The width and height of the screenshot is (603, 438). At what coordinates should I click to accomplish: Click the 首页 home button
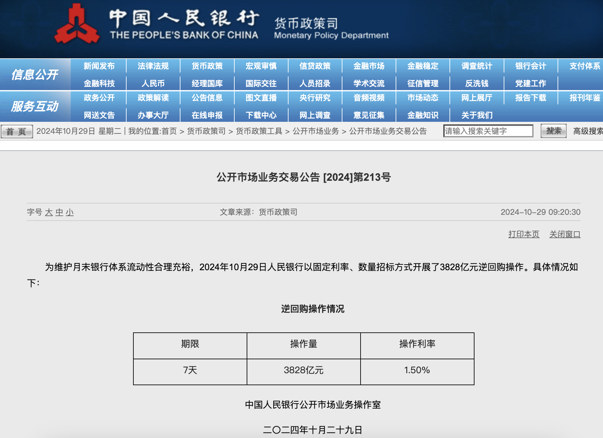click(x=17, y=132)
